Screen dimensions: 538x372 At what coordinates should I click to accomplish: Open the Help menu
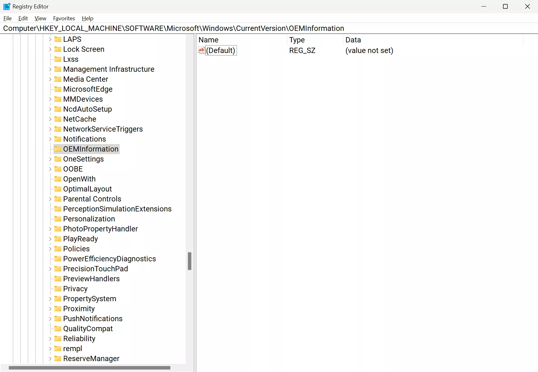(x=88, y=18)
